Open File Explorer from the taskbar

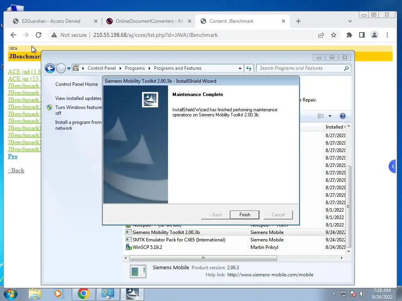pos(35,294)
